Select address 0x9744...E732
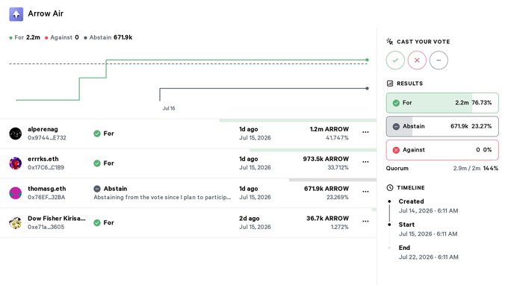 point(47,138)
